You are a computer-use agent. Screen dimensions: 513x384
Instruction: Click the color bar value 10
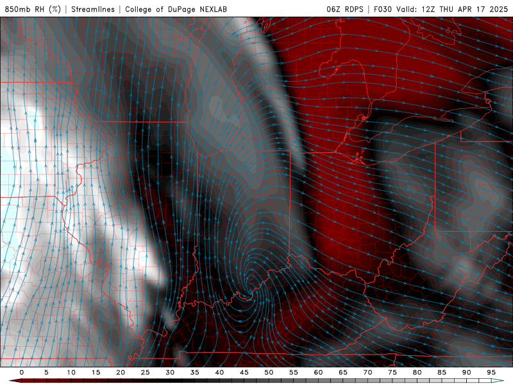[71, 372]
